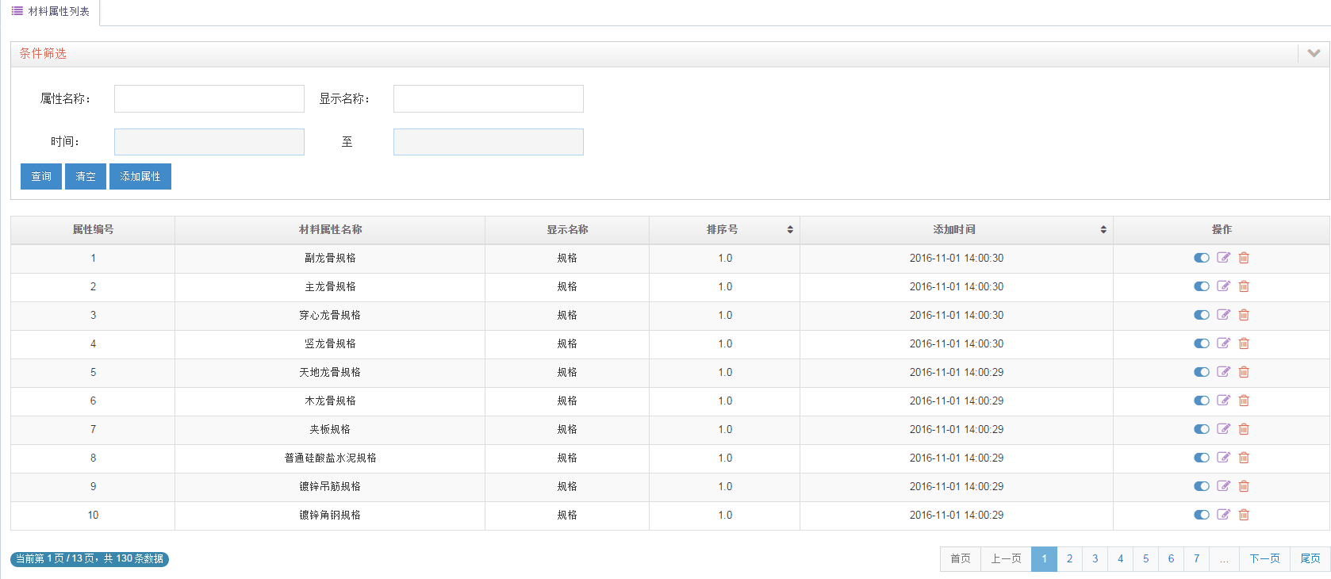Screen dimensions: 1331x579
Task: Click 首页 first page button
Action: [x=961, y=558]
